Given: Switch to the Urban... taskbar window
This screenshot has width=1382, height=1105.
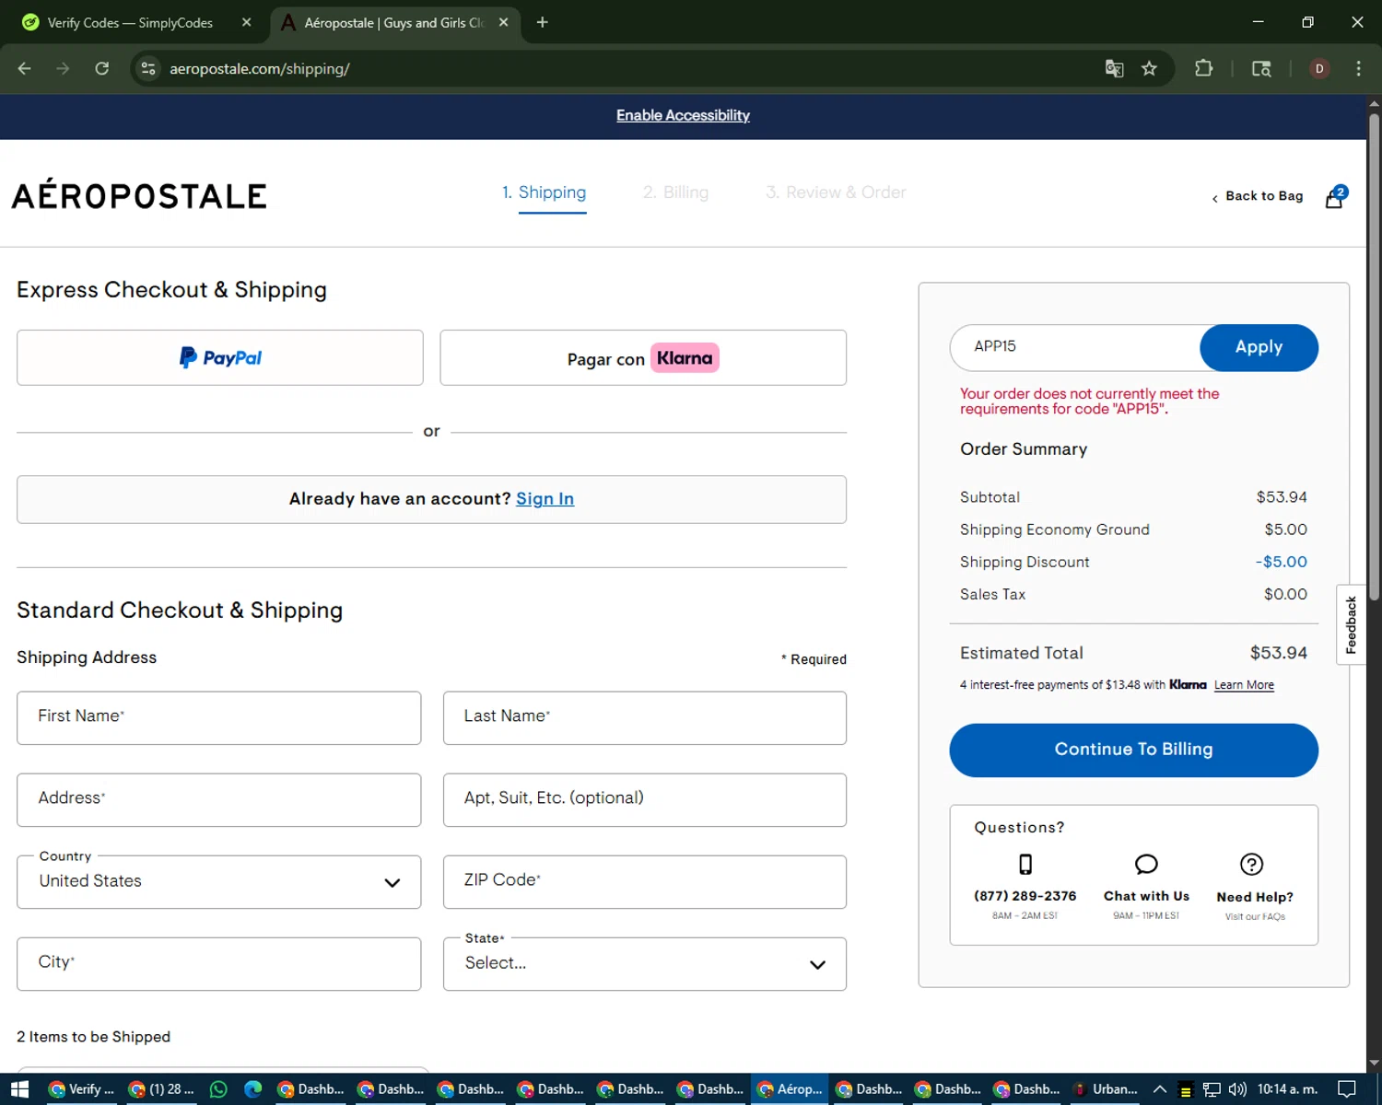Looking at the screenshot, I should (1104, 1089).
